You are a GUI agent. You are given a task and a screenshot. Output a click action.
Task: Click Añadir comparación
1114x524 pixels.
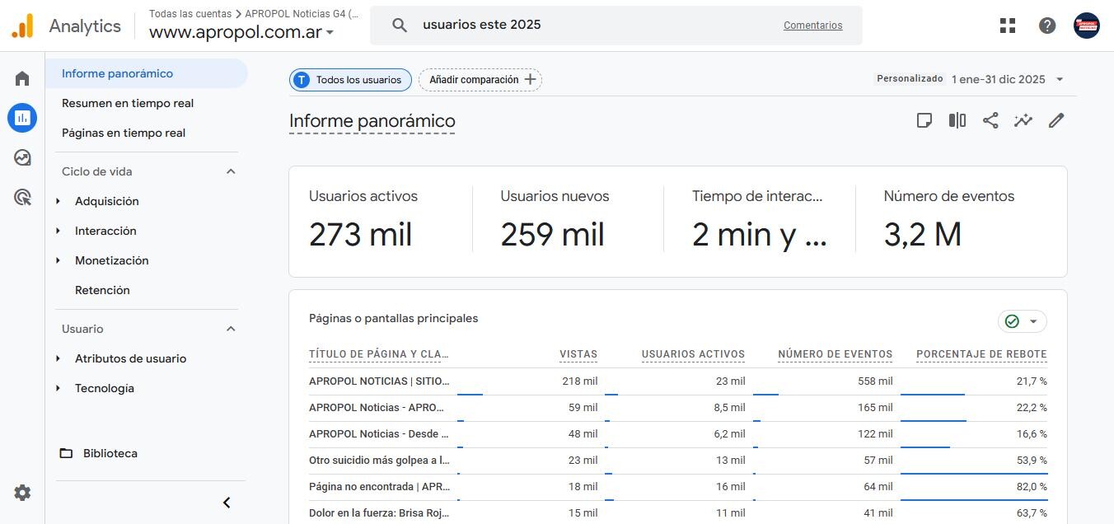pos(480,79)
